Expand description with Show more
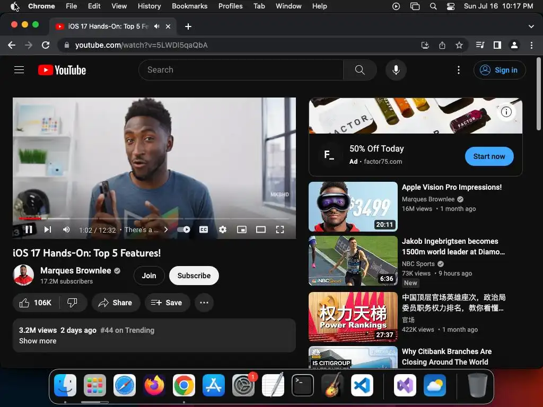Screen dimensions: 543x407 tap(38, 341)
